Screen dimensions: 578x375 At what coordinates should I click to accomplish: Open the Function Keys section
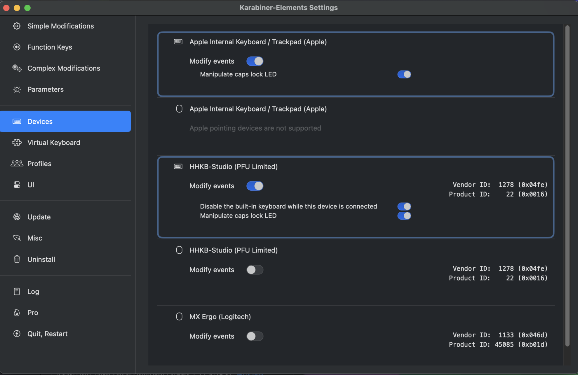(65, 47)
